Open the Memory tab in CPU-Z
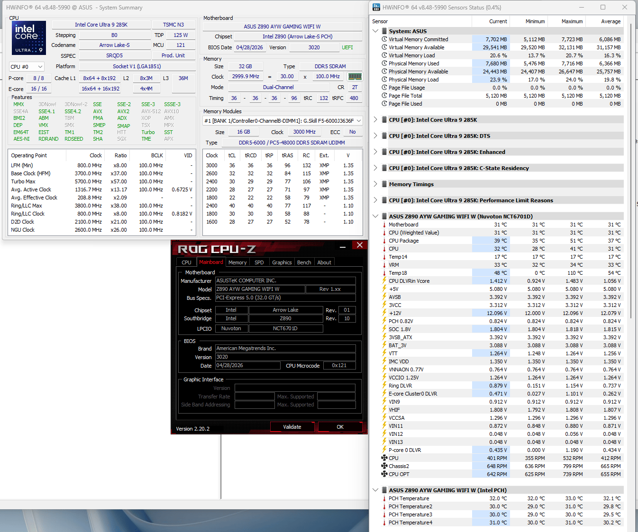Viewport: 638px width, 532px height. pyautogui.click(x=237, y=262)
